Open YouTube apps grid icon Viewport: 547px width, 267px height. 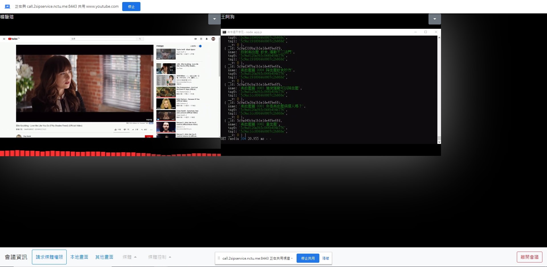click(x=201, y=39)
